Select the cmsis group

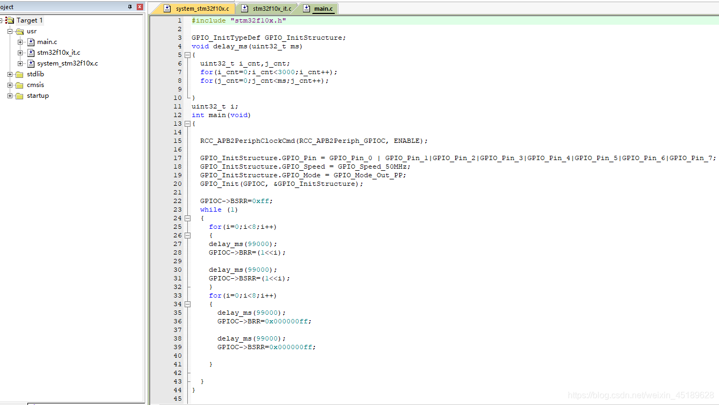coord(36,85)
